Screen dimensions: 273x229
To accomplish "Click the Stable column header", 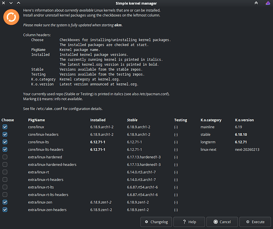I will pyautogui.click(x=132, y=120).
